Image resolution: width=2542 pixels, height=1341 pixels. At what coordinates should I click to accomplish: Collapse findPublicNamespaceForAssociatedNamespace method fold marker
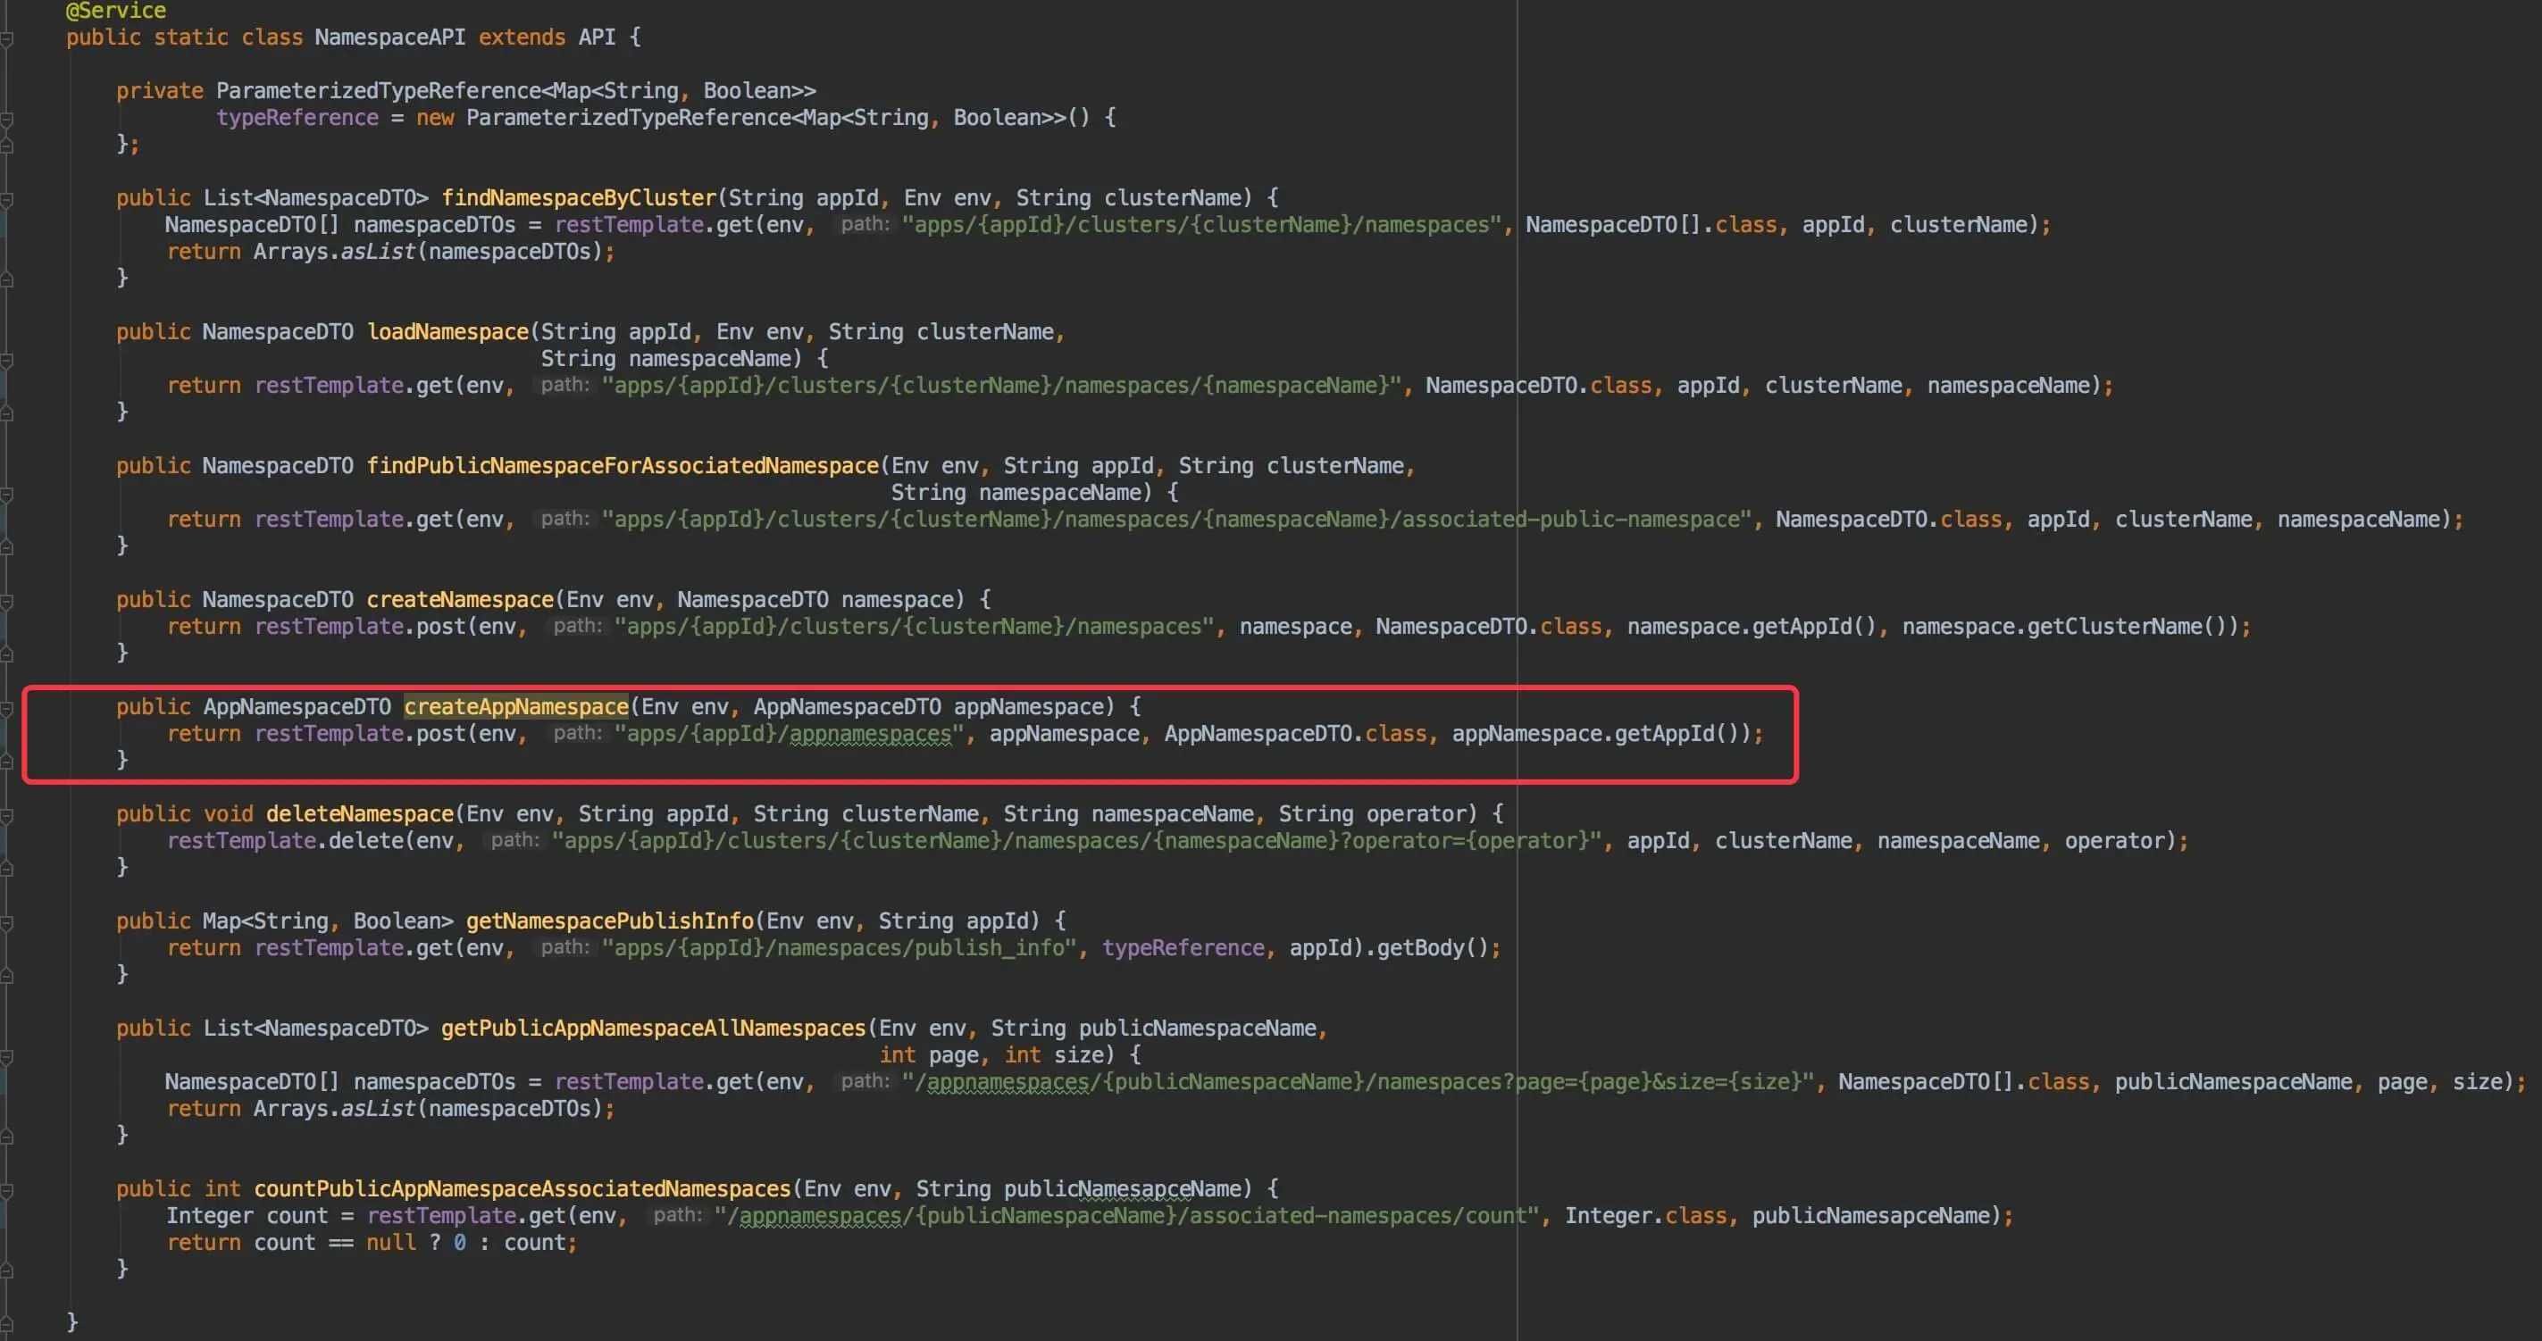(7, 495)
